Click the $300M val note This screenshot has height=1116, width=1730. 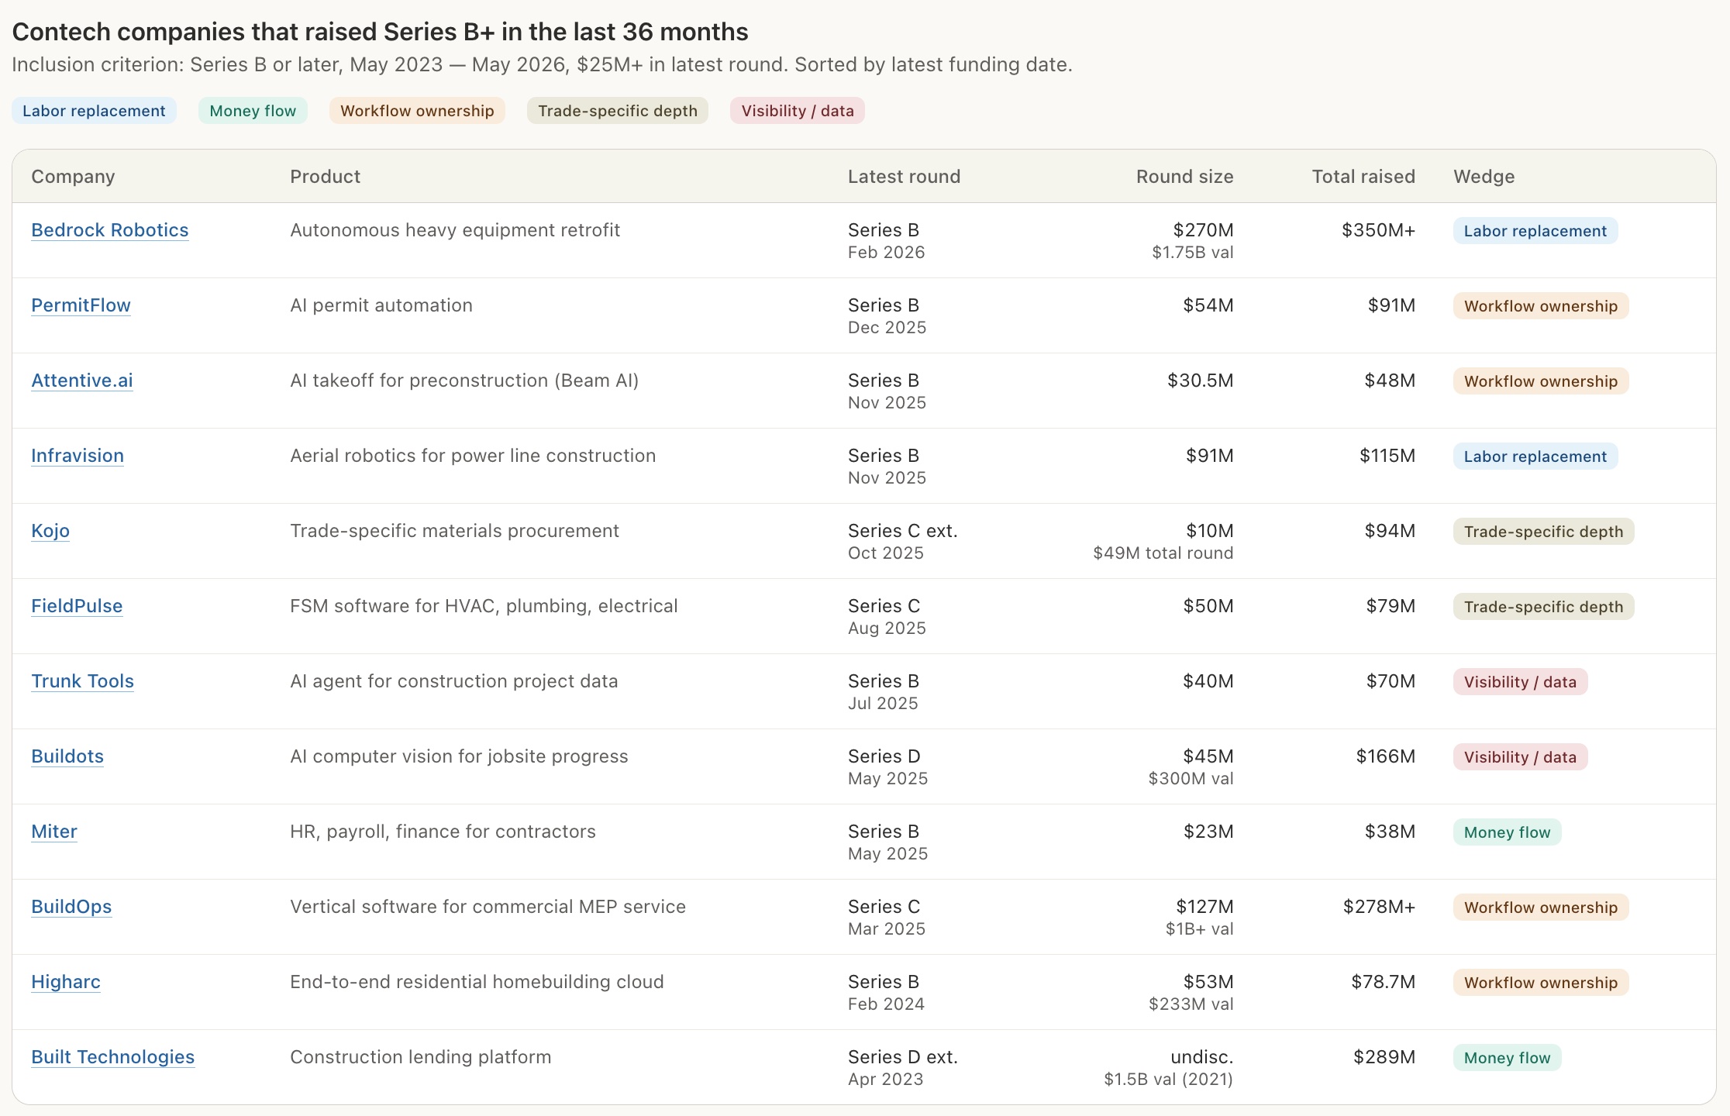pyautogui.click(x=1191, y=779)
